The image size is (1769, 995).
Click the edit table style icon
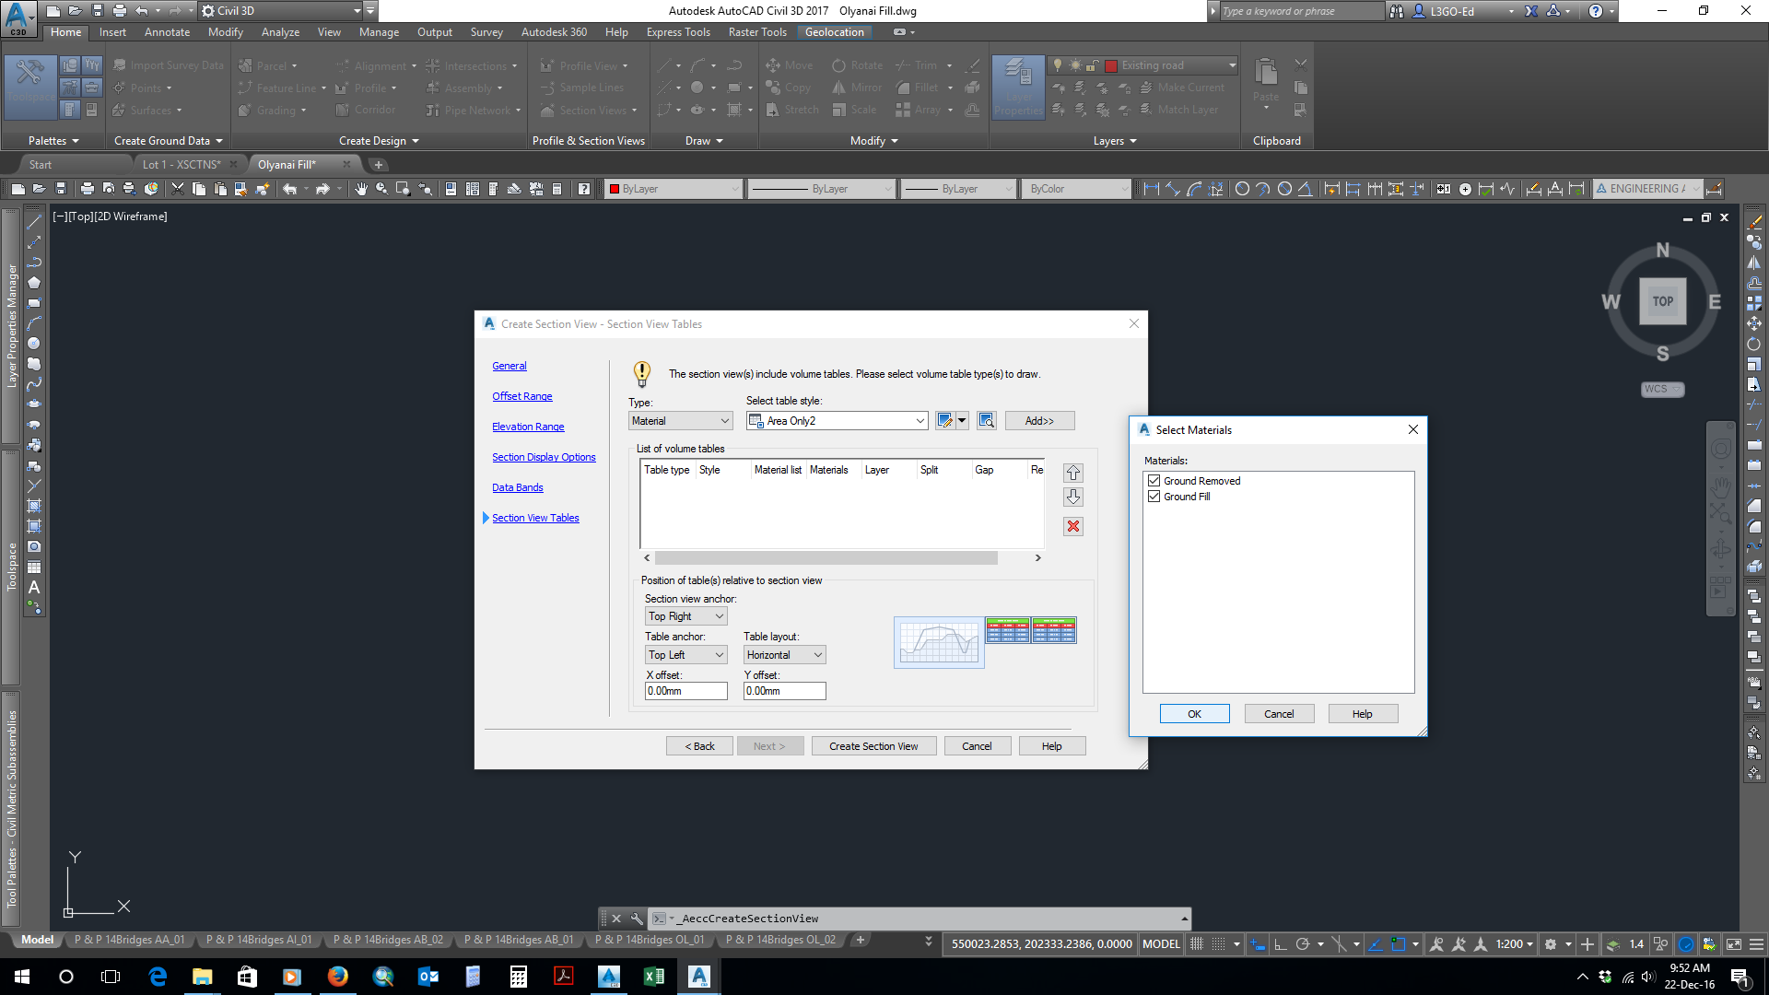coord(944,421)
